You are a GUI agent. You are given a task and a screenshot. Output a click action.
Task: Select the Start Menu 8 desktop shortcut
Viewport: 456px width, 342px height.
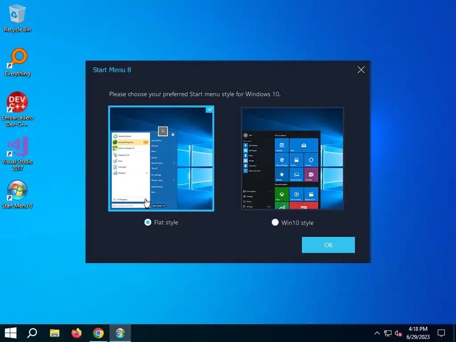coord(17,194)
